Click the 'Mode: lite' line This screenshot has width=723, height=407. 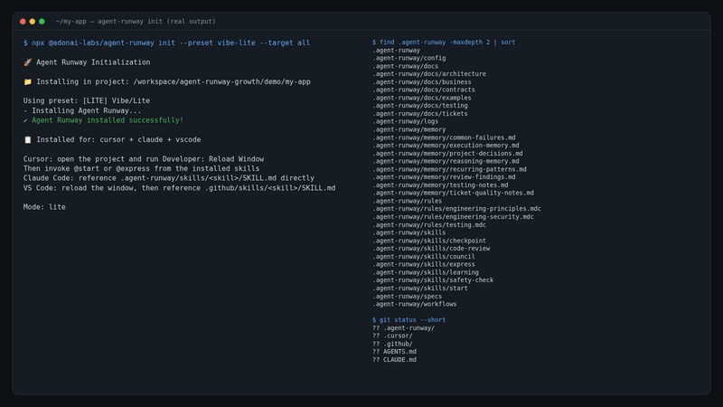pyautogui.click(x=44, y=207)
